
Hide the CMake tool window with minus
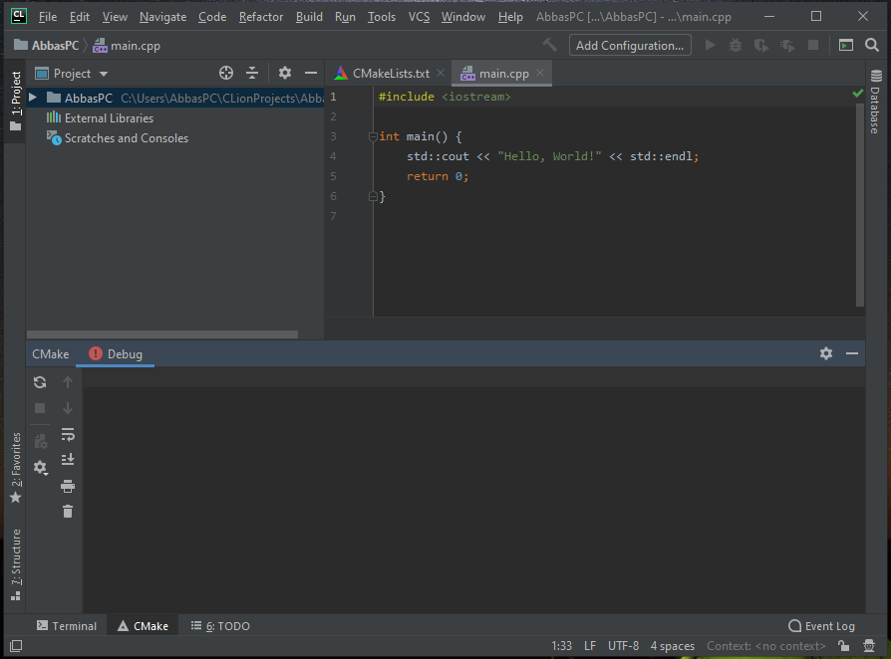pyautogui.click(x=852, y=353)
